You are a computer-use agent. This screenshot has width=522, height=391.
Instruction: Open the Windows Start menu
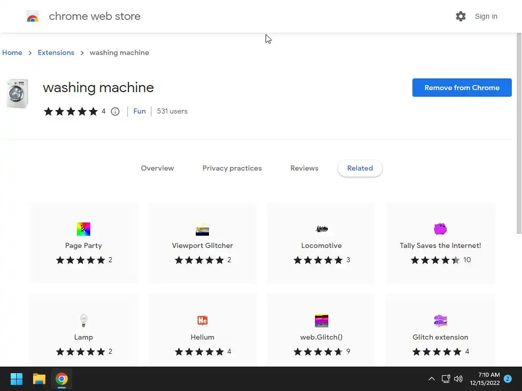(16, 379)
